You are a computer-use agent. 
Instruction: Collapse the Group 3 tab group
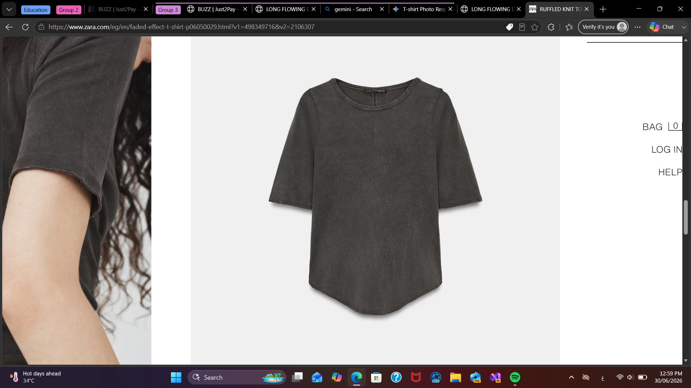coord(168,10)
